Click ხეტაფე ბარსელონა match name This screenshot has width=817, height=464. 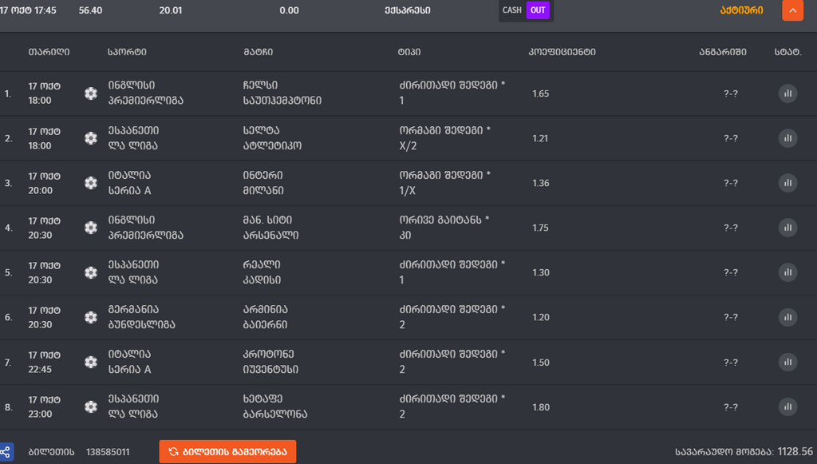(275, 406)
